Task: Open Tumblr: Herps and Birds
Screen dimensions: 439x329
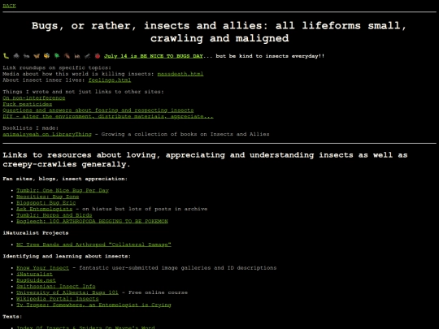Action: pos(54,215)
